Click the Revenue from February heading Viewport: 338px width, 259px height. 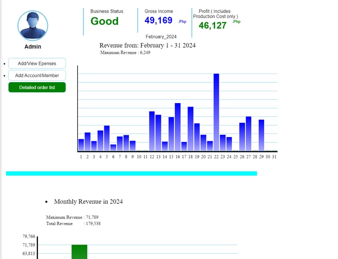click(x=147, y=45)
